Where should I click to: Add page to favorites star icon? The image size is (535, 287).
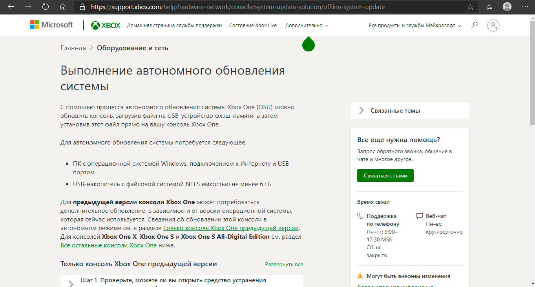(x=470, y=7)
